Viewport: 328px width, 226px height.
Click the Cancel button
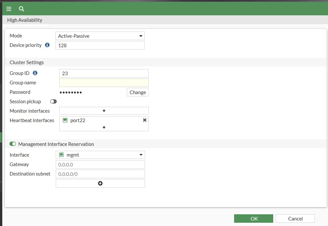[295, 219]
